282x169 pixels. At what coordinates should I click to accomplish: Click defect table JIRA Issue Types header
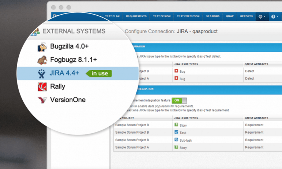click(186, 64)
